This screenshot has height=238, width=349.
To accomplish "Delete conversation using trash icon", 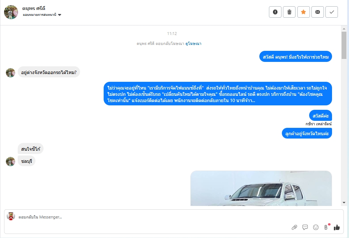I will (x=289, y=12).
